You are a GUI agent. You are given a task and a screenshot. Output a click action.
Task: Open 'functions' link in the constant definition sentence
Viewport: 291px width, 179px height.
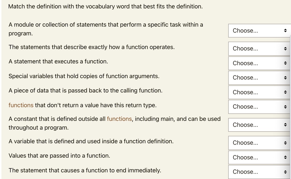119,119
